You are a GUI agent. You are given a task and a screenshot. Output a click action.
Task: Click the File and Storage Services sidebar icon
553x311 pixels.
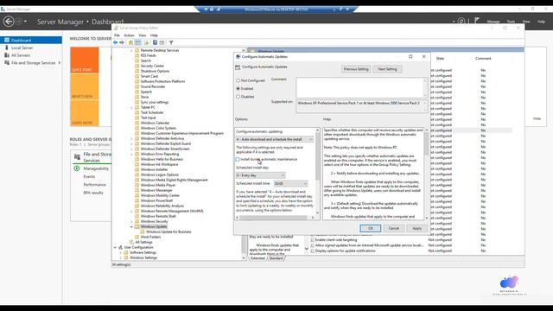(x=7, y=62)
